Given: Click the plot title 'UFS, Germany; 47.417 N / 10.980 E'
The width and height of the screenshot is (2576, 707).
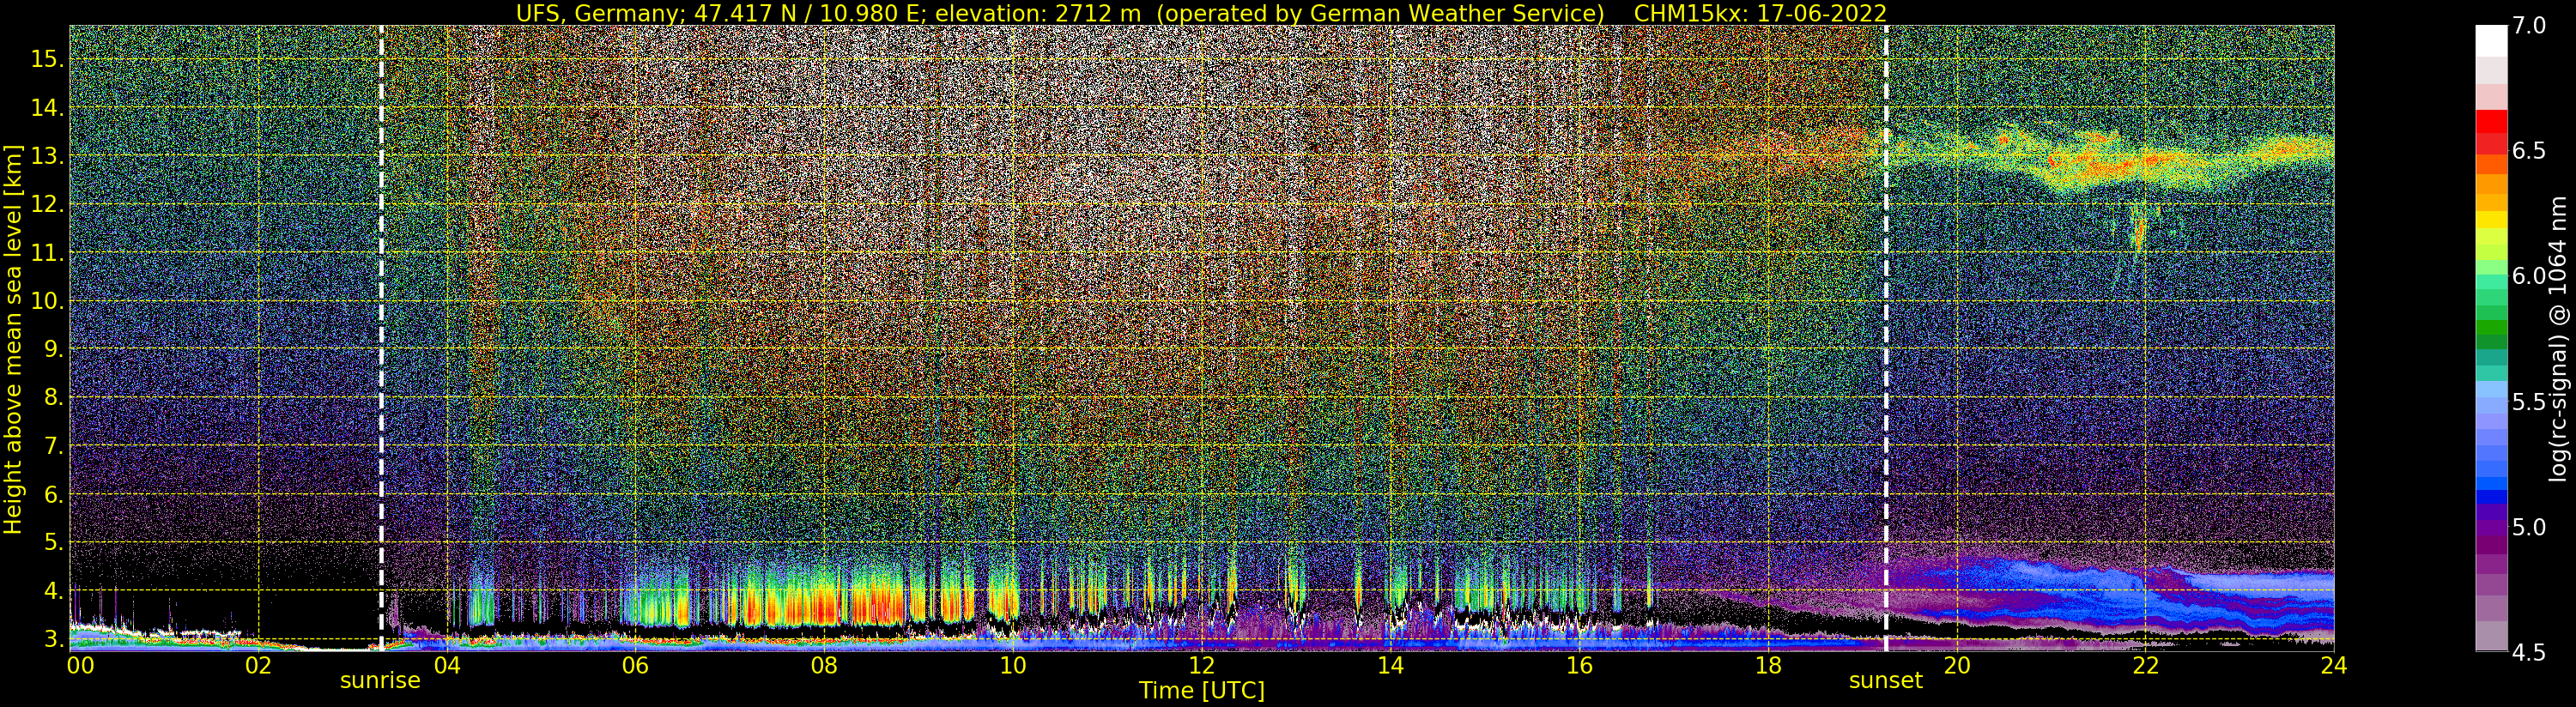Looking at the screenshot, I should click(x=722, y=13).
